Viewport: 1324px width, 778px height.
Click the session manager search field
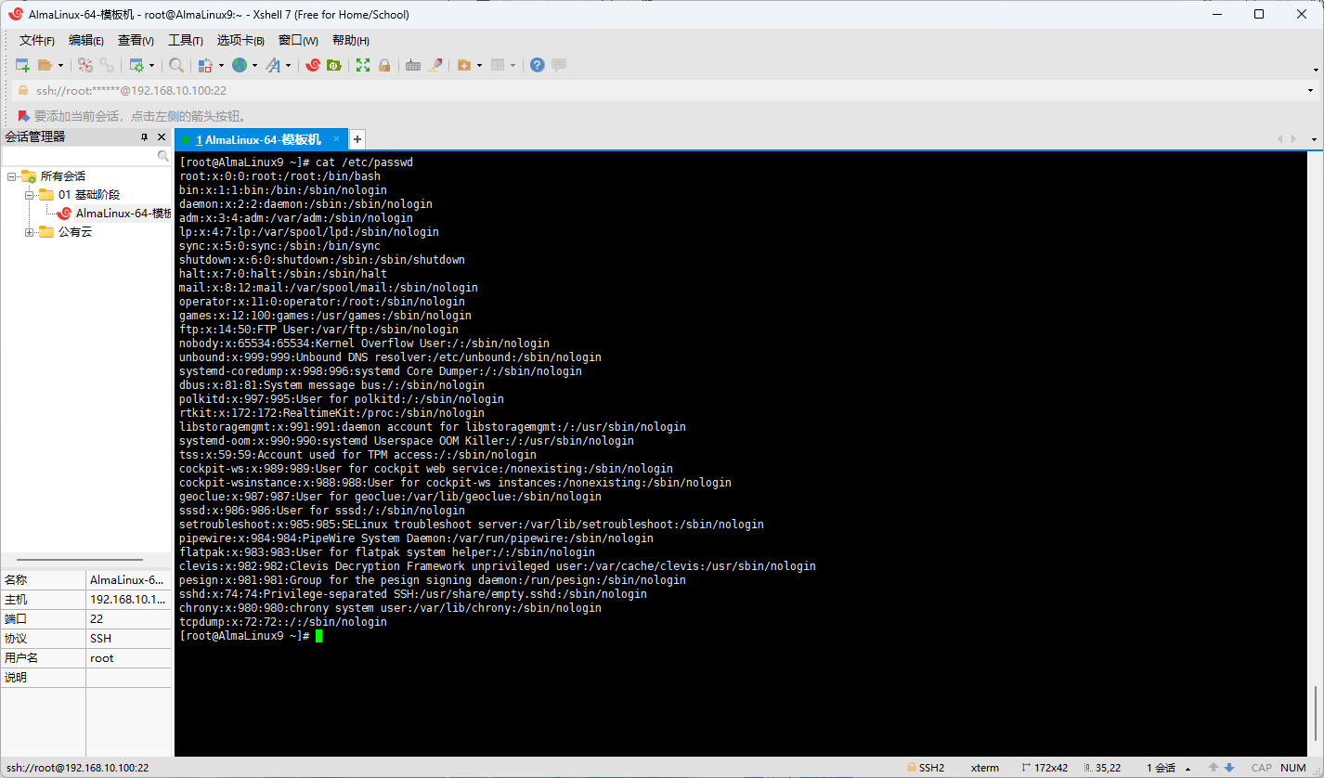[80, 157]
